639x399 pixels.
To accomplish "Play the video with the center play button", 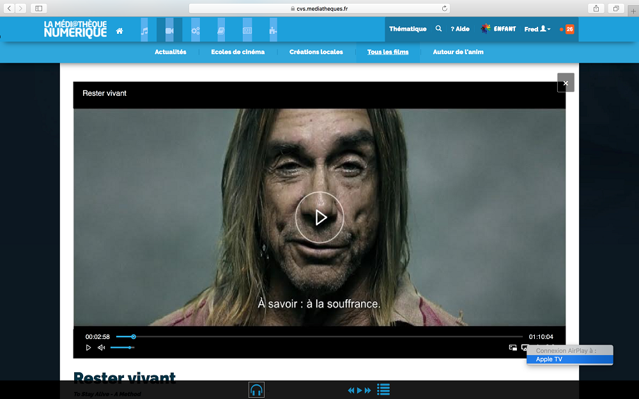I will pyautogui.click(x=319, y=218).
